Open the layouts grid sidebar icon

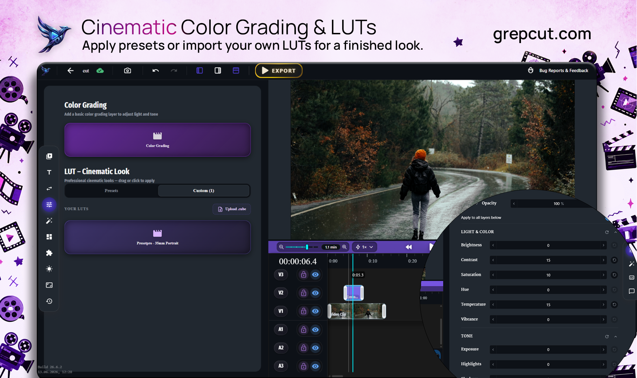tap(49, 237)
